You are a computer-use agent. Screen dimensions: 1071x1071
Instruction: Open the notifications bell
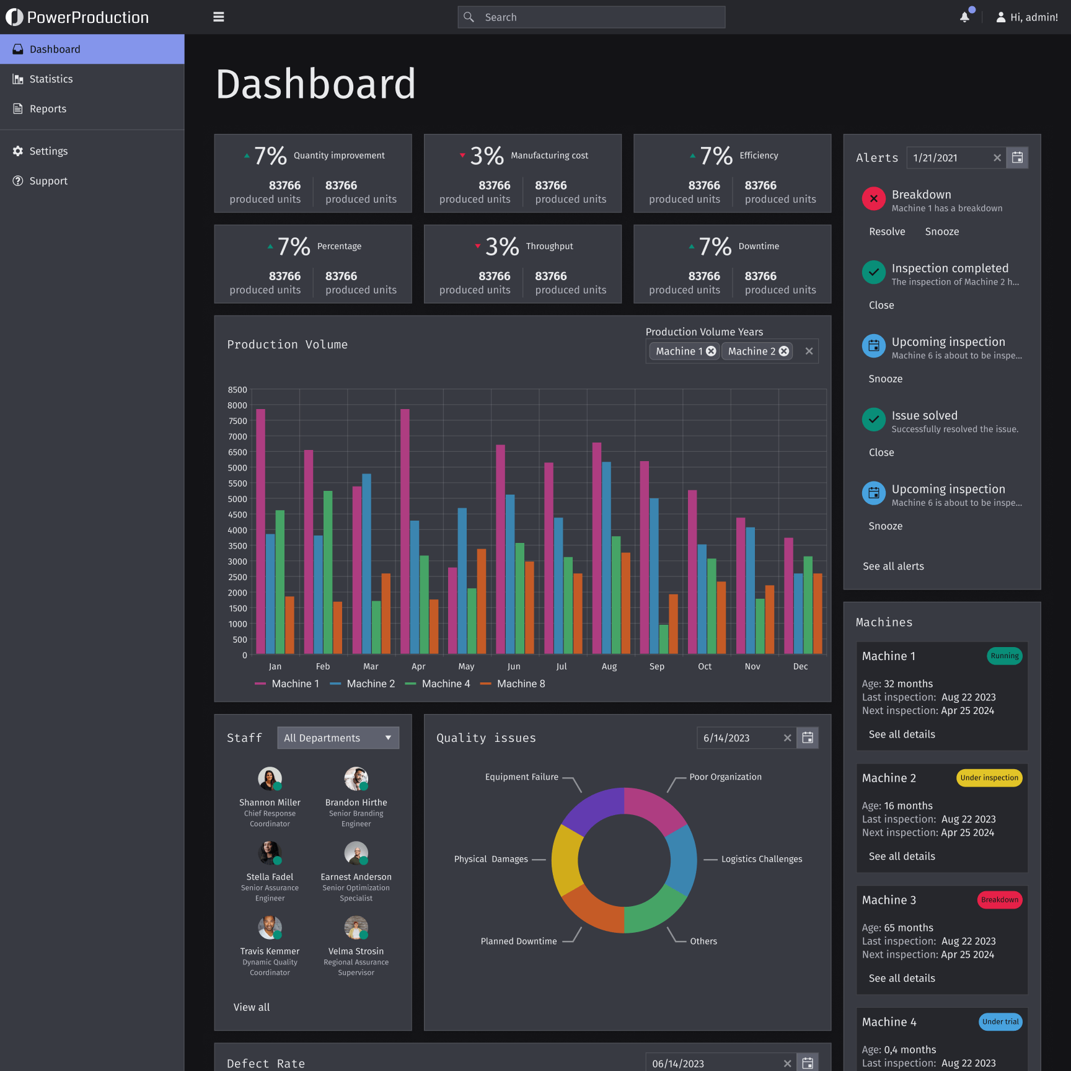(964, 17)
